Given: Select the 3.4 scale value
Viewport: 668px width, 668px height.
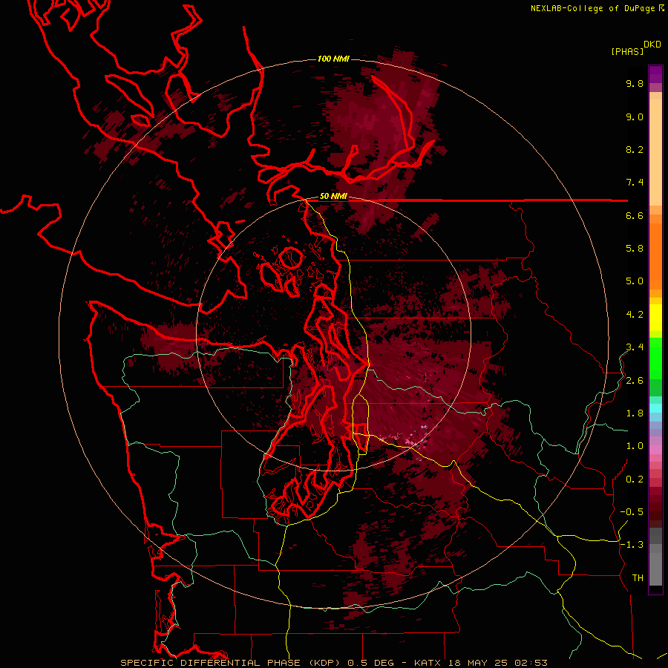Looking at the screenshot, I should pyautogui.click(x=635, y=347).
